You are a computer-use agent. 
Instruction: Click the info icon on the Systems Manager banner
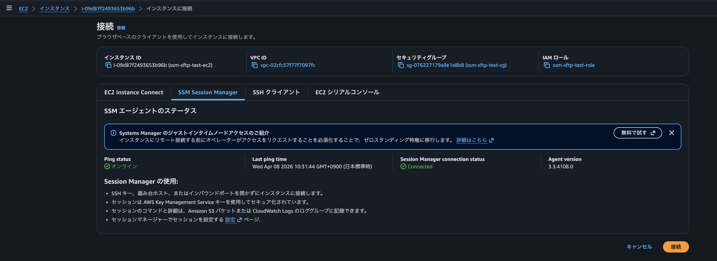tap(113, 133)
